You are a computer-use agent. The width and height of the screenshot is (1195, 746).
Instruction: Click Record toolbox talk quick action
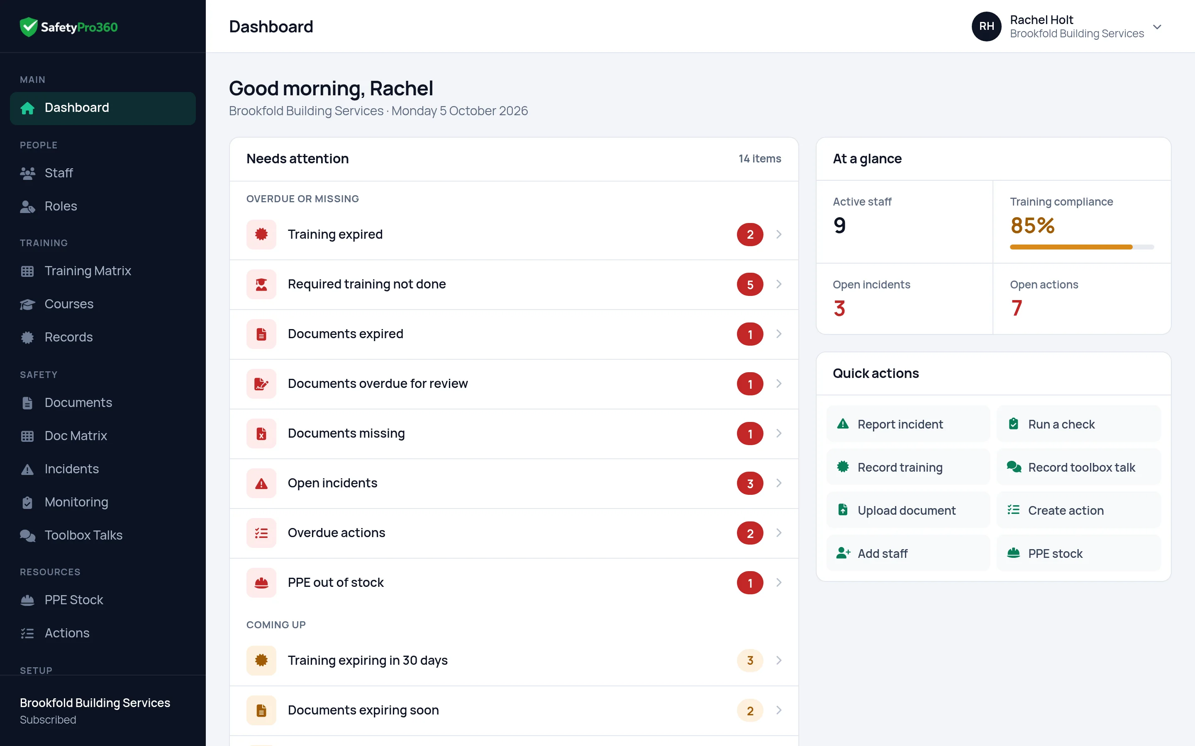1078,467
